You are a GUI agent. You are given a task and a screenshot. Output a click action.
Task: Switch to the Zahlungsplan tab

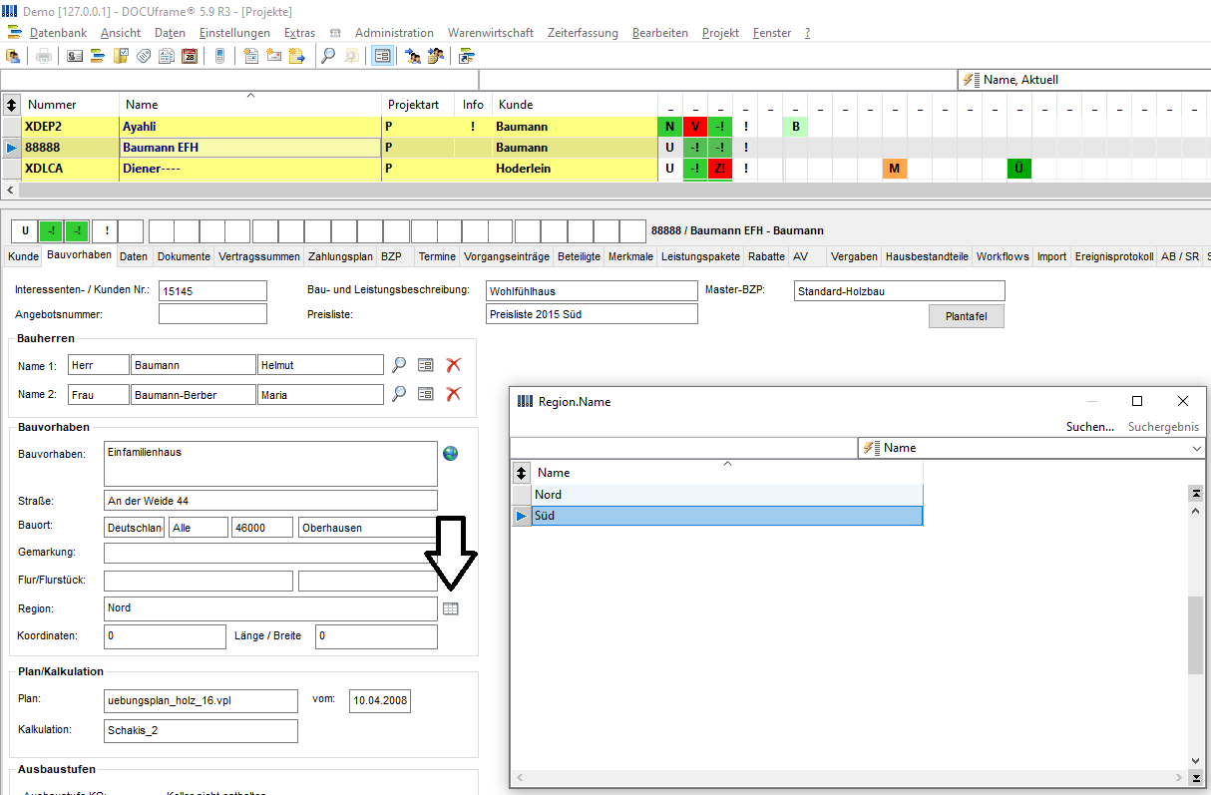coord(340,256)
